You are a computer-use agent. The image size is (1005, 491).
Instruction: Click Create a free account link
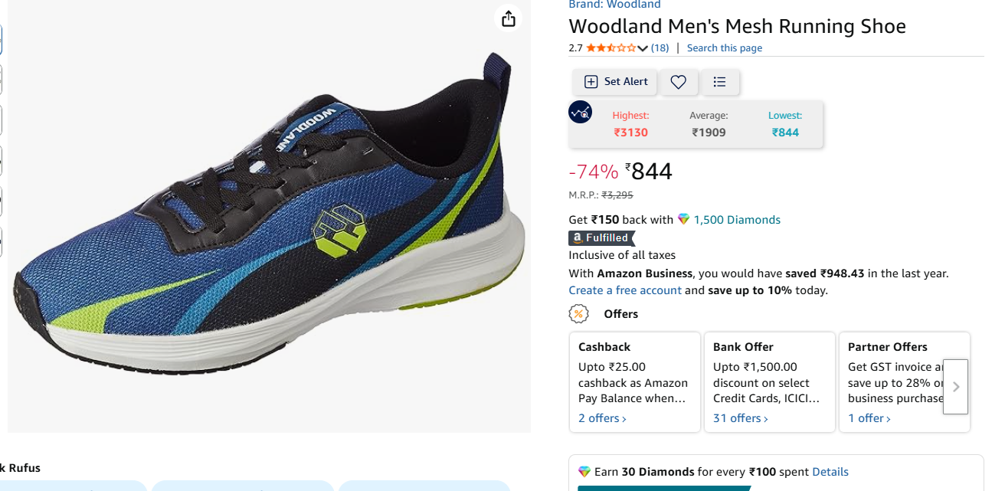pos(624,290)
